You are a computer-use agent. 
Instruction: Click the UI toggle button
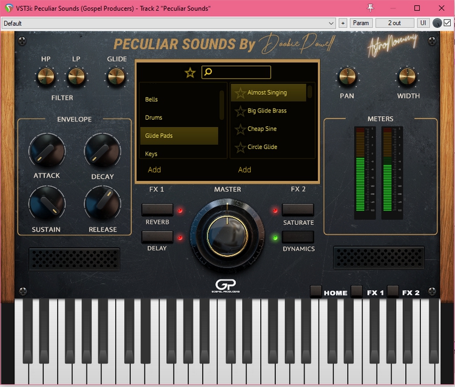pyautogui.click(x=423, y=23)
